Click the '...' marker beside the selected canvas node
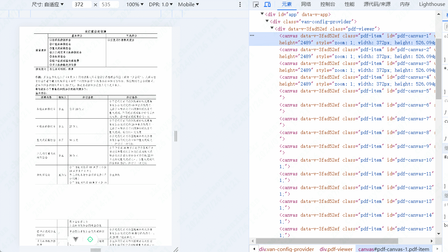Screen dimensions: 448x252 pos(252,35)
